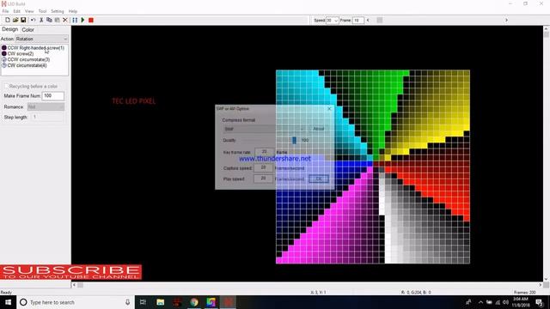Open Chrome from taskbar

[x=194, y=302]
